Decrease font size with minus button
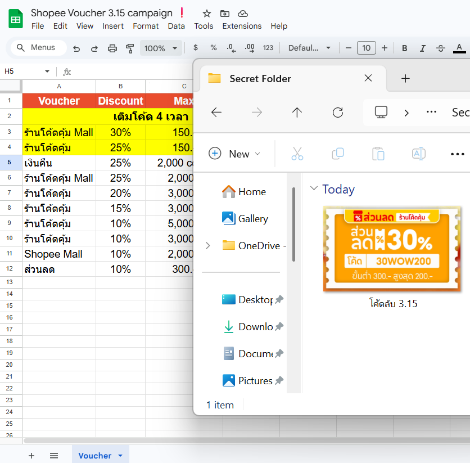The width and height of the screenshot is (470, 463). (349, 48)
